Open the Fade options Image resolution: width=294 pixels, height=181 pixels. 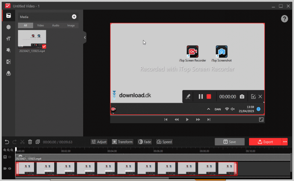tap(144, 142)
